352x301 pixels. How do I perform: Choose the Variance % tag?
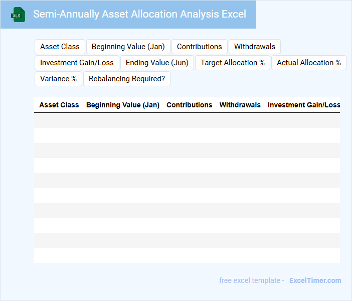(x=58, y=79)
